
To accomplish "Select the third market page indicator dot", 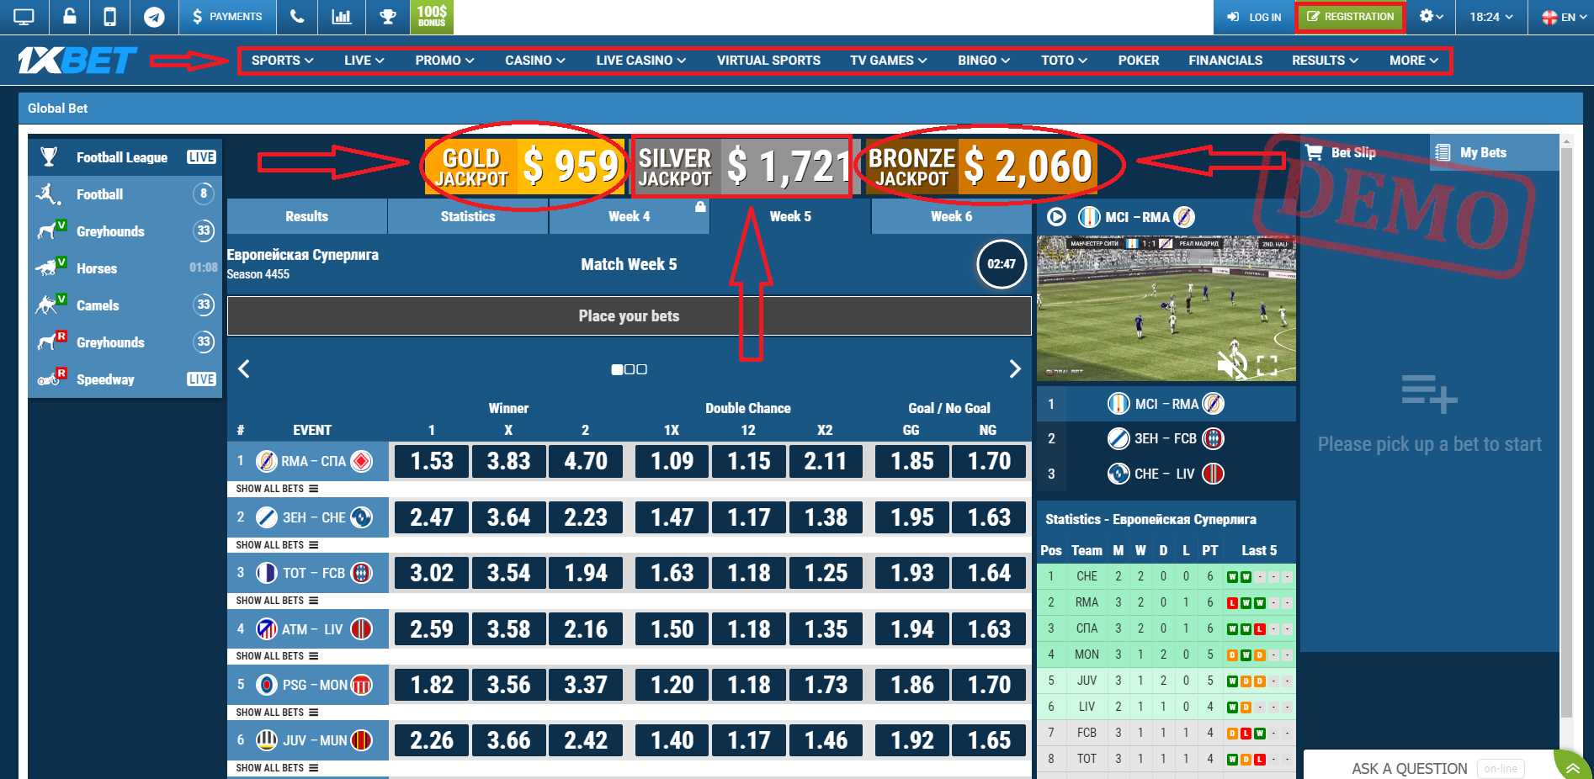I will click(642, 369).
